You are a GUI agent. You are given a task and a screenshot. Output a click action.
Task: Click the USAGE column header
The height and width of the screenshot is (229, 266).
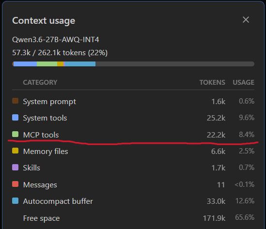[243, 82]
